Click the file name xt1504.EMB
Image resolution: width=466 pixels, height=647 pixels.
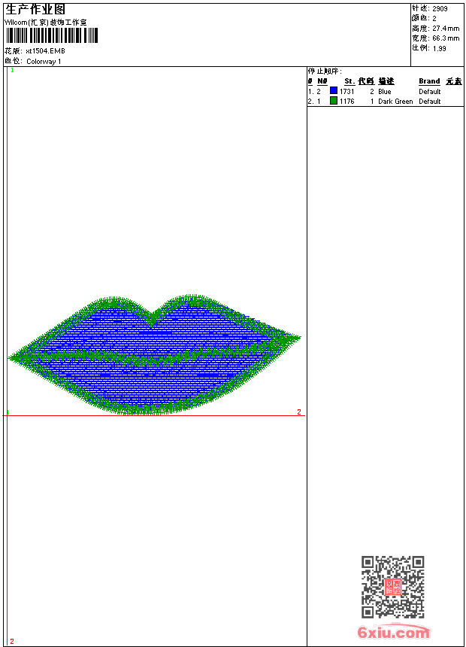pyautogui.click(x=45, y=51)
